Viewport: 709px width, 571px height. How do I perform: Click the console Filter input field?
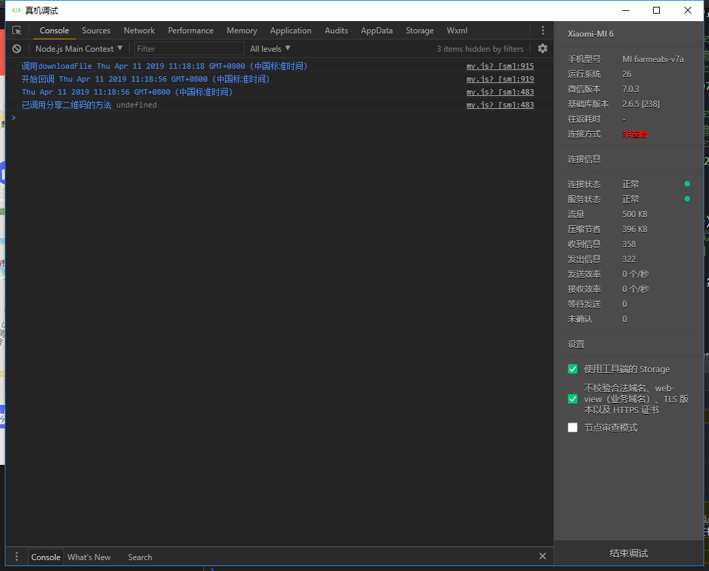pos(189,49)
